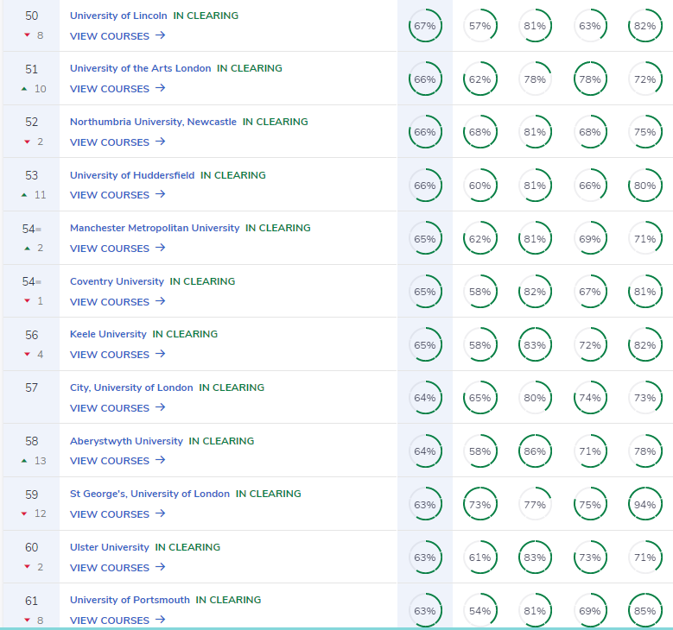Click green up arrow under rank 53
Screen dimensions: 673x630
pyautogui.click(x=24, y=195)
